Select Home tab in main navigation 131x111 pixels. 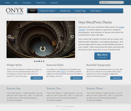tap(32, 11)
